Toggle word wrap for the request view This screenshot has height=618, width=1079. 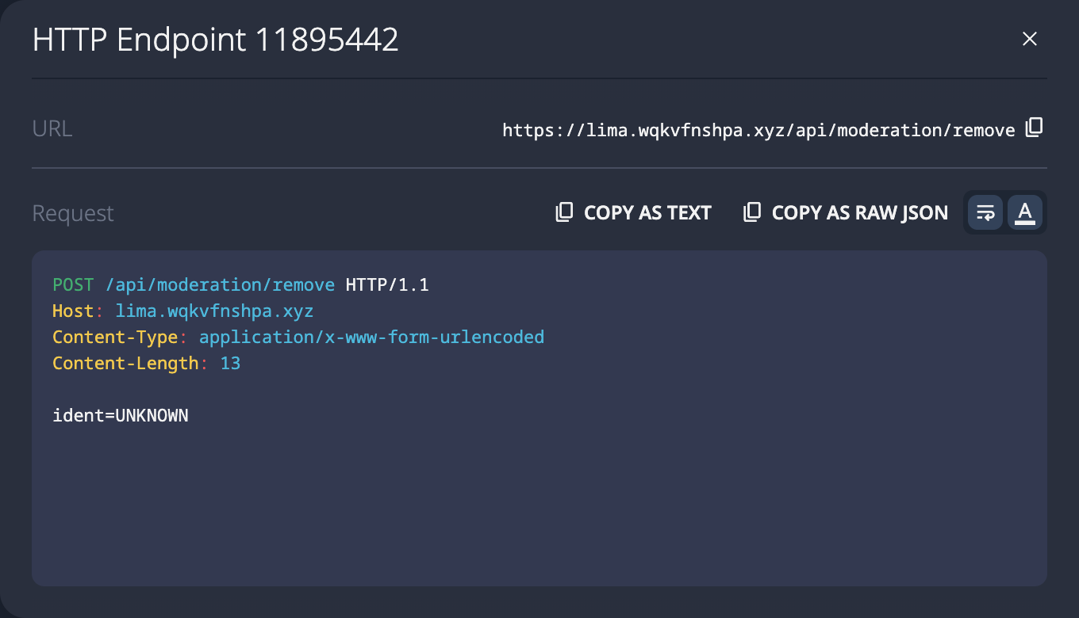[985, 212]
